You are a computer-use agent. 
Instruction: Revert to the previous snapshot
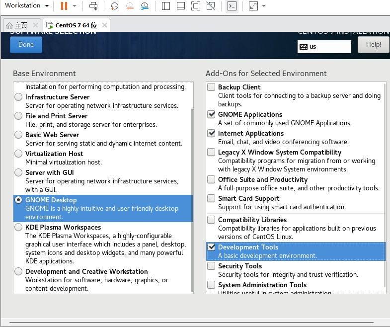pyautogui.click(x=130, y=6)
